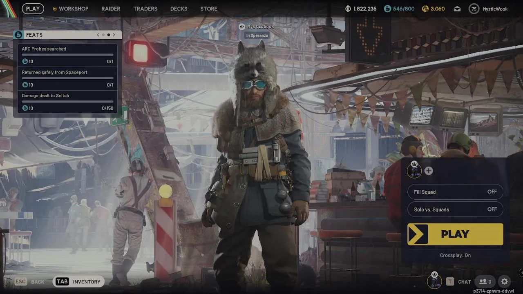
Task: Open friends list showing 0 online
Action: click(x=485, y=282)
